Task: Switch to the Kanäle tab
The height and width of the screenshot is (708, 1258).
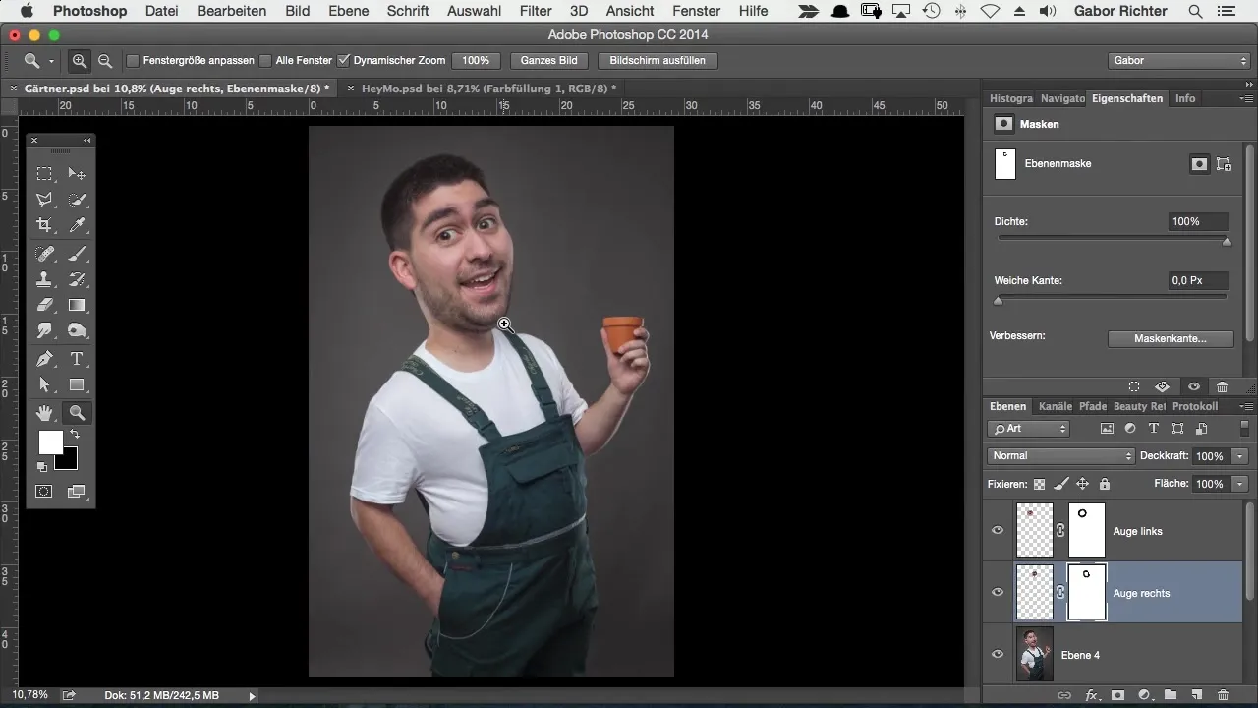Action: click(1055, 406)
